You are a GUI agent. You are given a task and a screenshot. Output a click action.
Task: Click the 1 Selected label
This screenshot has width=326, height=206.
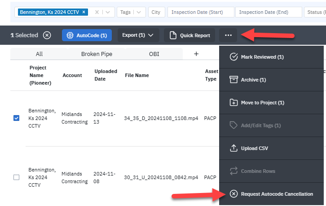[x=24, y=35]
